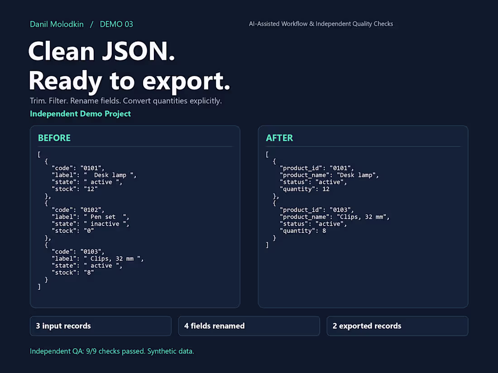The height and width of the screenshot is (373, 498).
Task: Click the BEFORE panel heading
Action: [54, 138]
